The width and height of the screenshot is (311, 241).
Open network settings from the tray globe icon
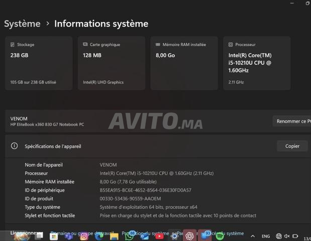279,236
